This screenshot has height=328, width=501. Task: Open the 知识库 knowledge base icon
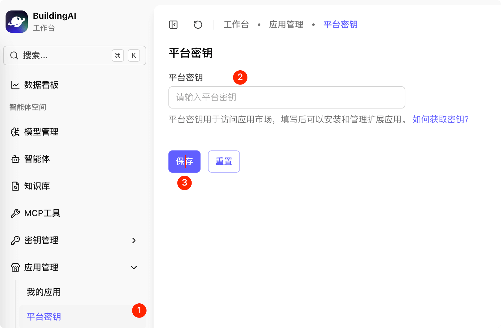15,186
